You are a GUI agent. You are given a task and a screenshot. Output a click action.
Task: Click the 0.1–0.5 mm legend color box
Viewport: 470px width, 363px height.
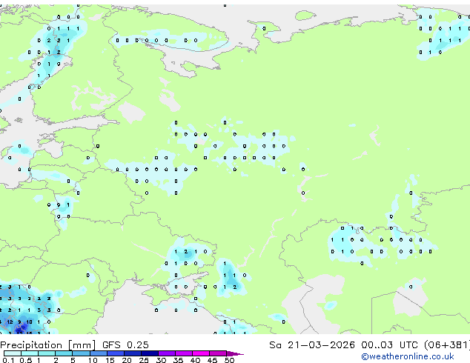pos(13,353)
